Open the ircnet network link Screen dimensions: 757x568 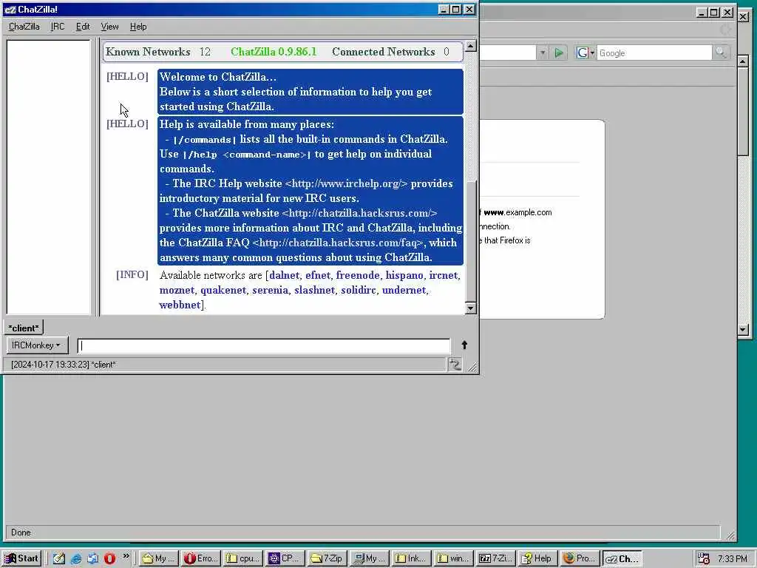point(444,275)
